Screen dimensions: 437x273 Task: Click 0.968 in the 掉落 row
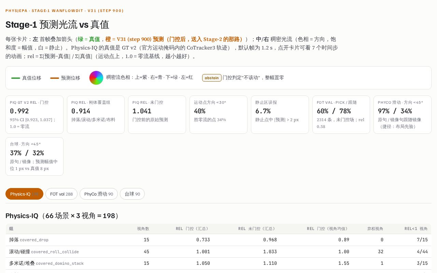tap(270, 240)
